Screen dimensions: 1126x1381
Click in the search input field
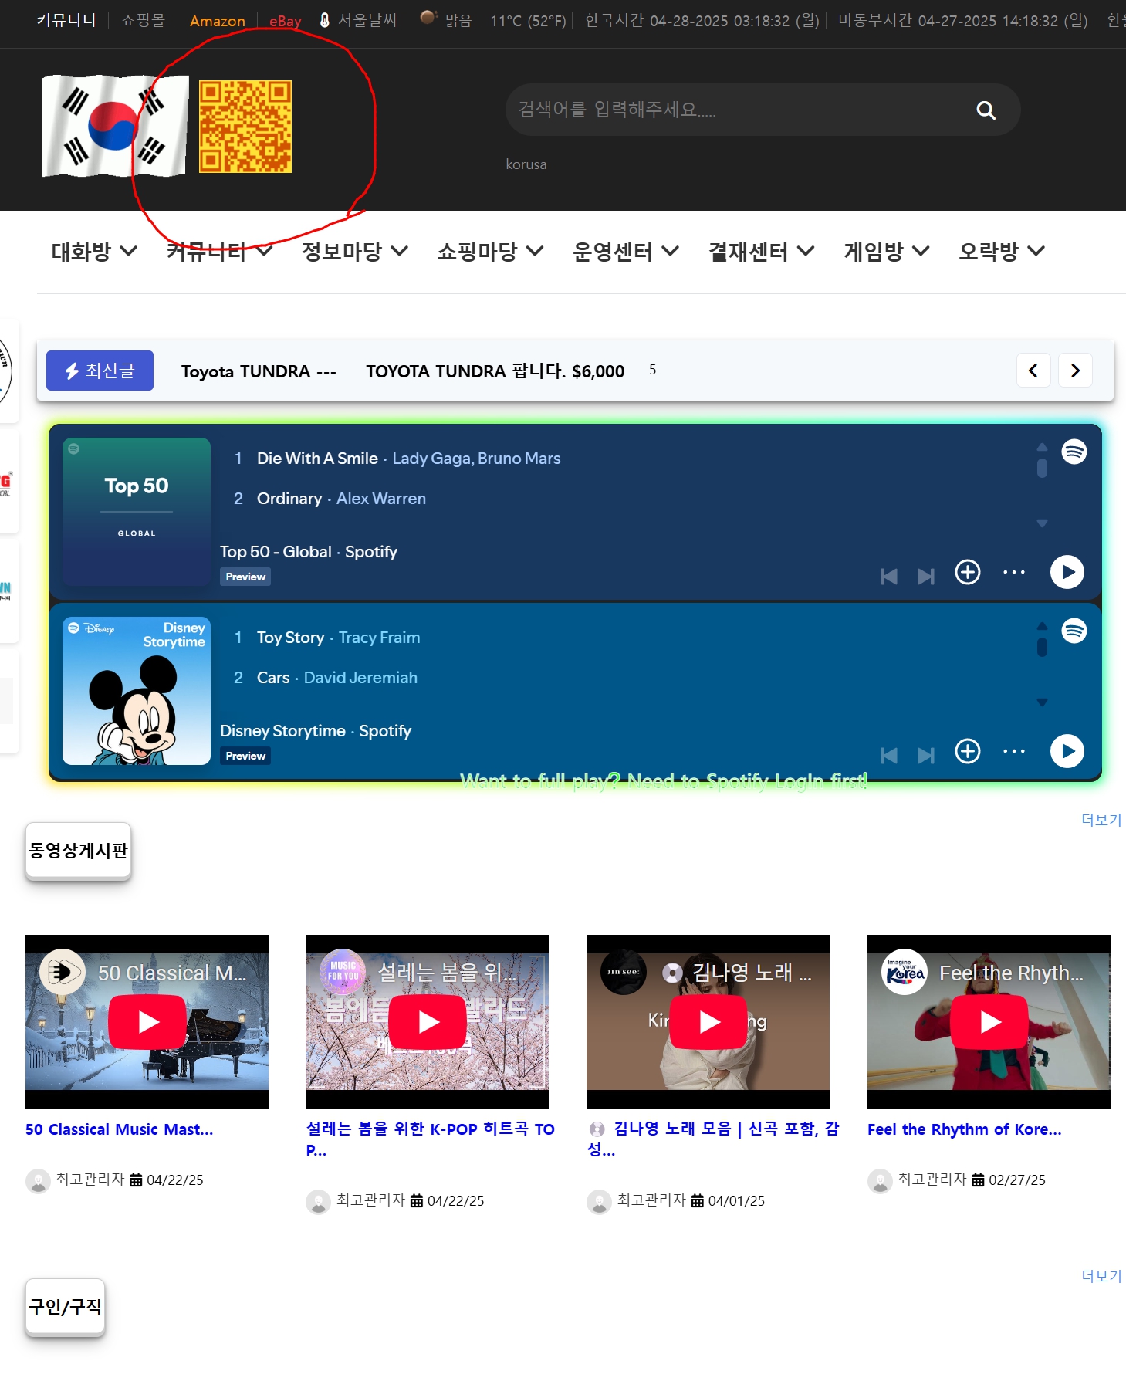point(733,110)
